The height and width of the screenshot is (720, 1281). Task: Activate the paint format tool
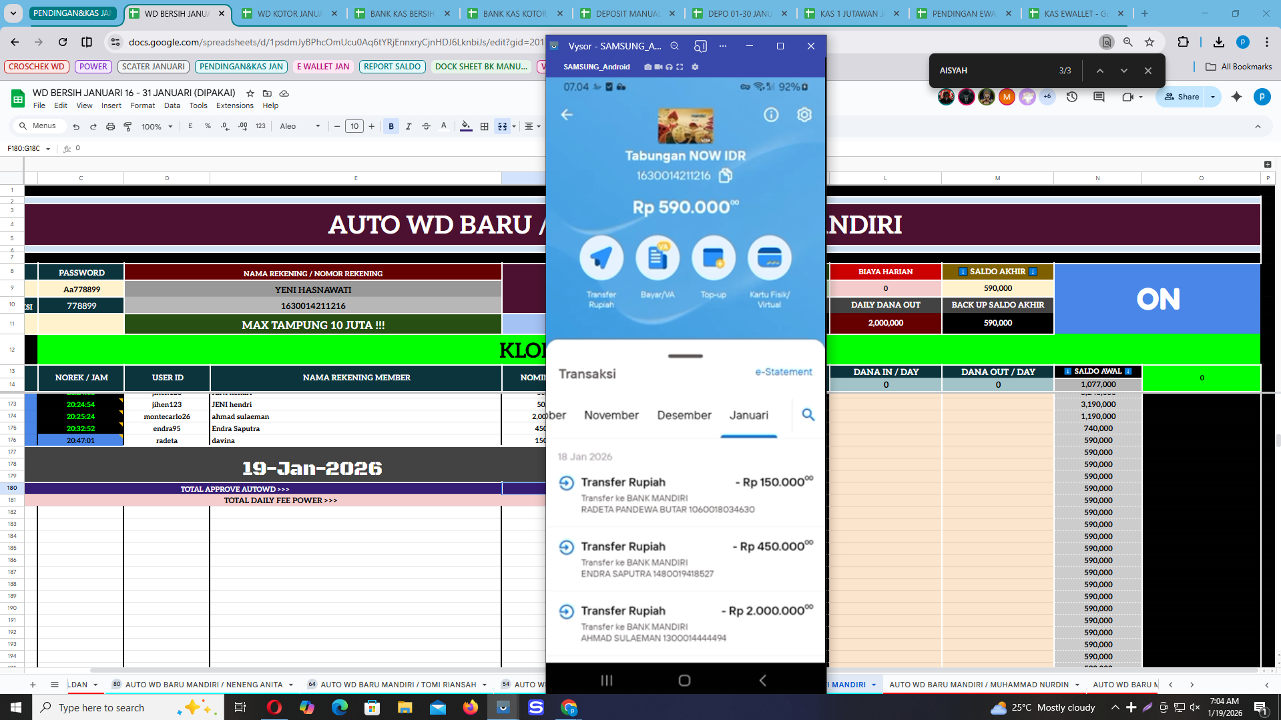pyautogui.click(x=128, y=126)
